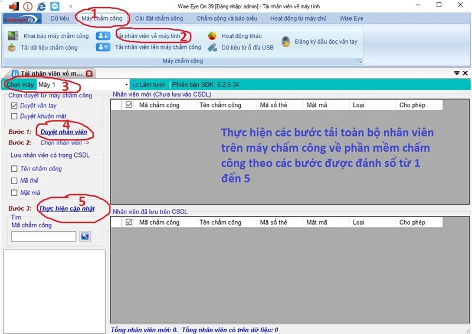The height and width of the screenshot is (334, 472).
Task: Type in the Mã chấm công search field
Action: (44, 237)
